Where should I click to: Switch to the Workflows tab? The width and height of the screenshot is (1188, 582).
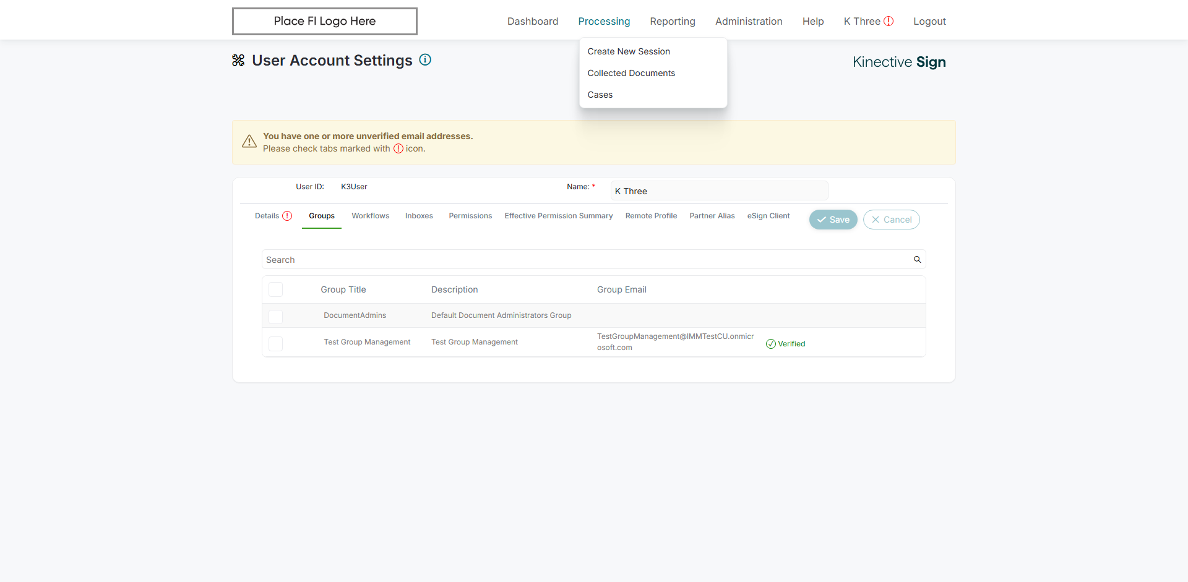pos(371,216)
